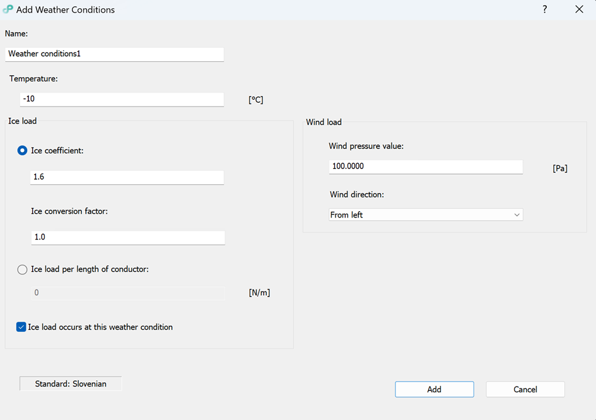Click the Standard: Slovenian label button
The image size is (596, 420).
click(71, 383)
